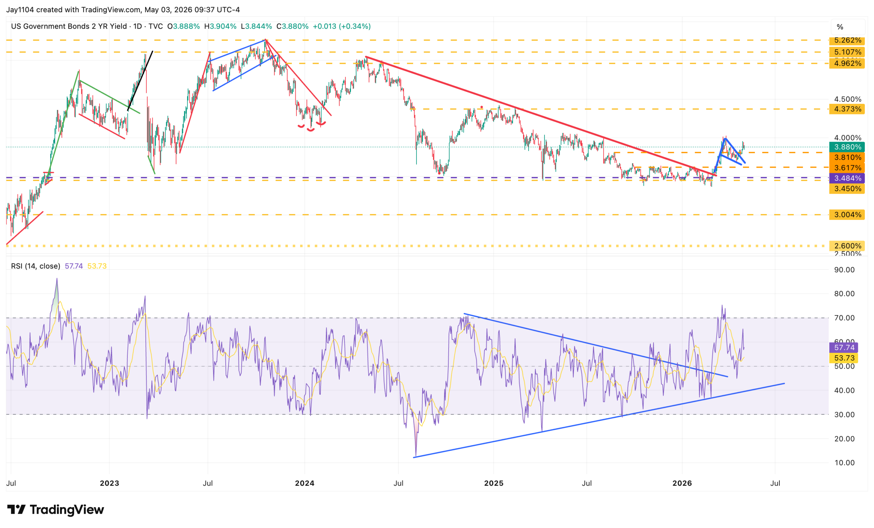Click the 4.500% price axis tick

tap(848, 99)
